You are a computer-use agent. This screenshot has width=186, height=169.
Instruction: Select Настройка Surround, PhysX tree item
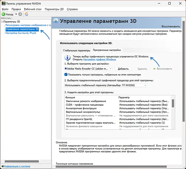(x=21, y=33)
